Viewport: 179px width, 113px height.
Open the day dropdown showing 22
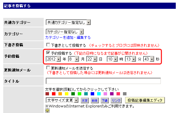pyautogui.click(x=92, y=59)
